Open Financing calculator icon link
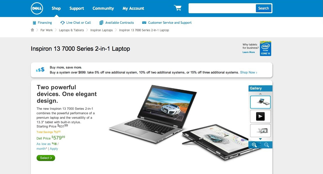323x174 pixels. [34, 23]
